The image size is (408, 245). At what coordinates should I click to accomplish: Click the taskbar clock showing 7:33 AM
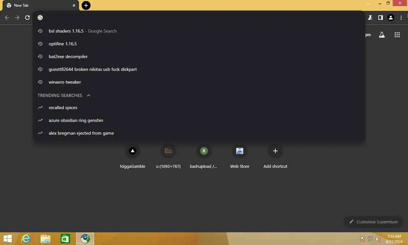[394, 239]
